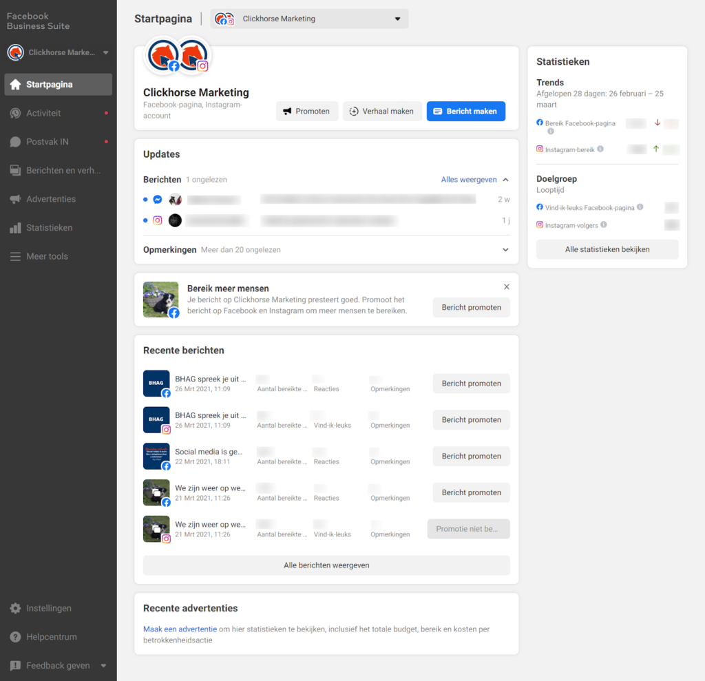Open the Activiteit clock icon

[x=15, y=114]
